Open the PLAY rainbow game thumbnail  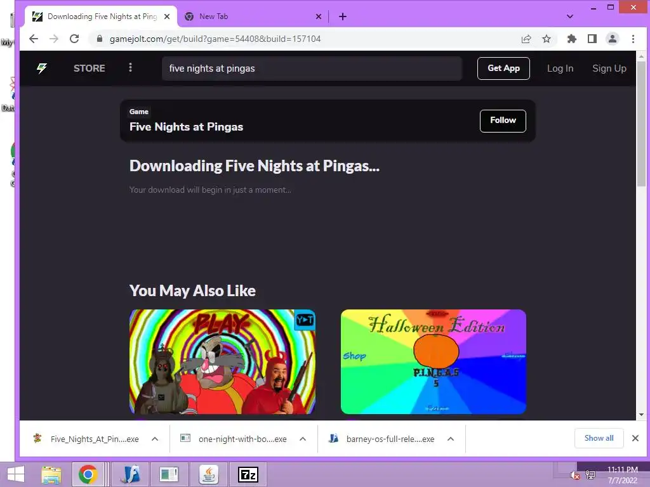tap(222, 361)
